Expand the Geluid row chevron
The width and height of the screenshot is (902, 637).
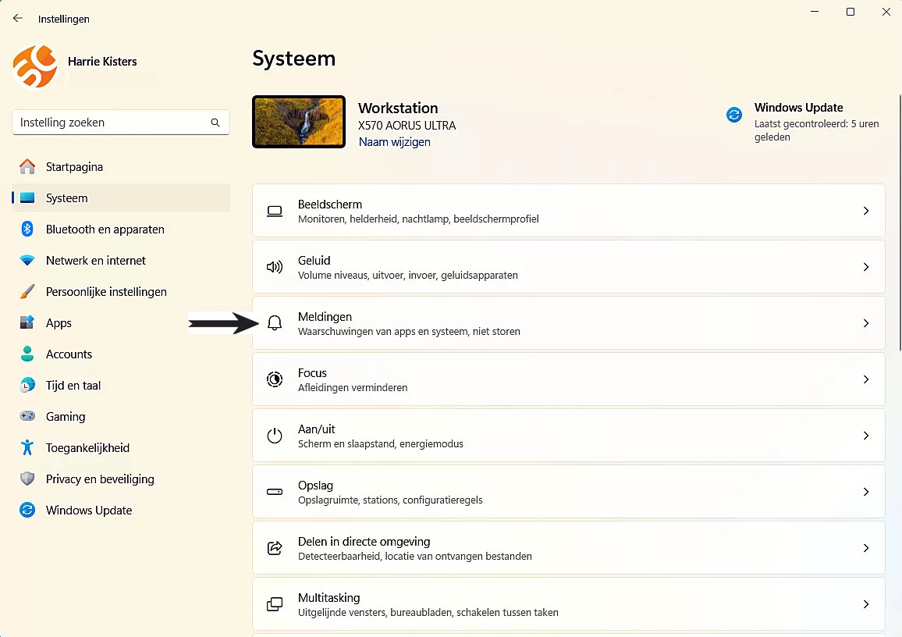coord(866,267)
